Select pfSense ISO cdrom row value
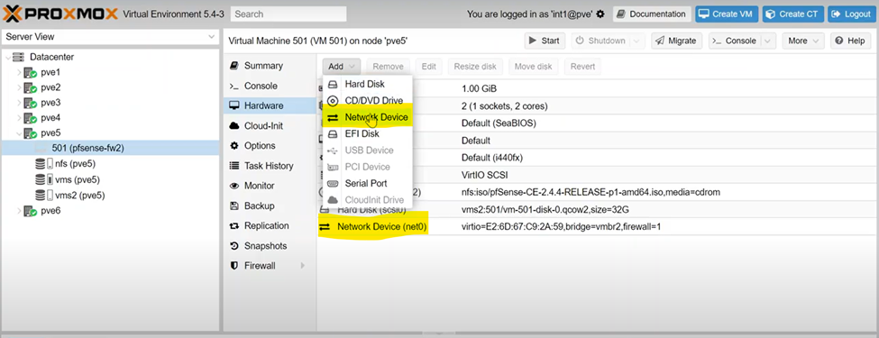The height and width of the screenshot is (338, 879). pyautogui.click(x=591, y=192)
